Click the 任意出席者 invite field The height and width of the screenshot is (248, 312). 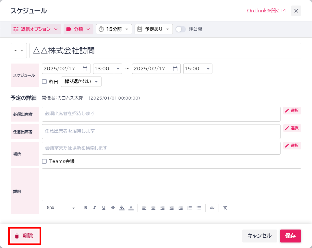161,132
